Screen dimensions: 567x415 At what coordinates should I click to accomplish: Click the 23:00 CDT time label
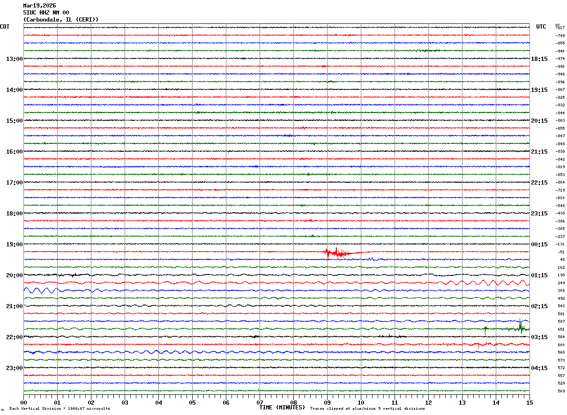[14, 368]
